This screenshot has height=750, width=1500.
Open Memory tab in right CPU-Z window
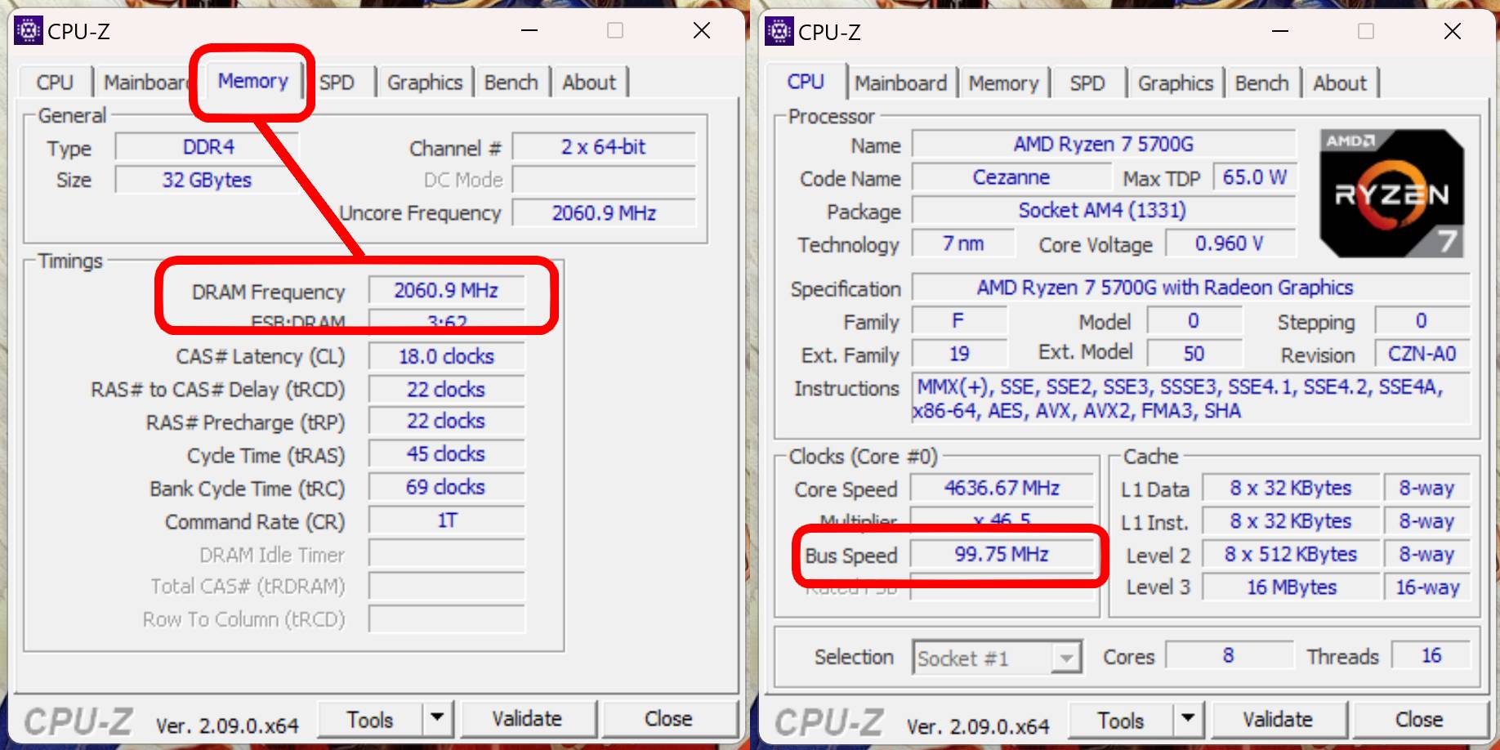(x=1003, y=83)
